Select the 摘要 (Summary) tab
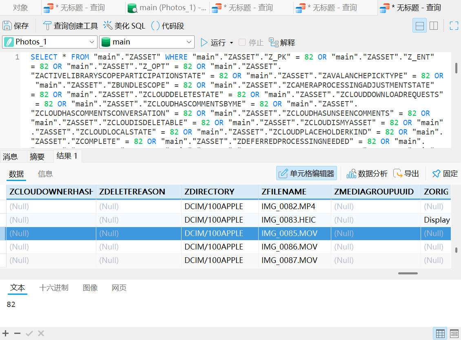The image size is (461, 340). tap(37, 156)
